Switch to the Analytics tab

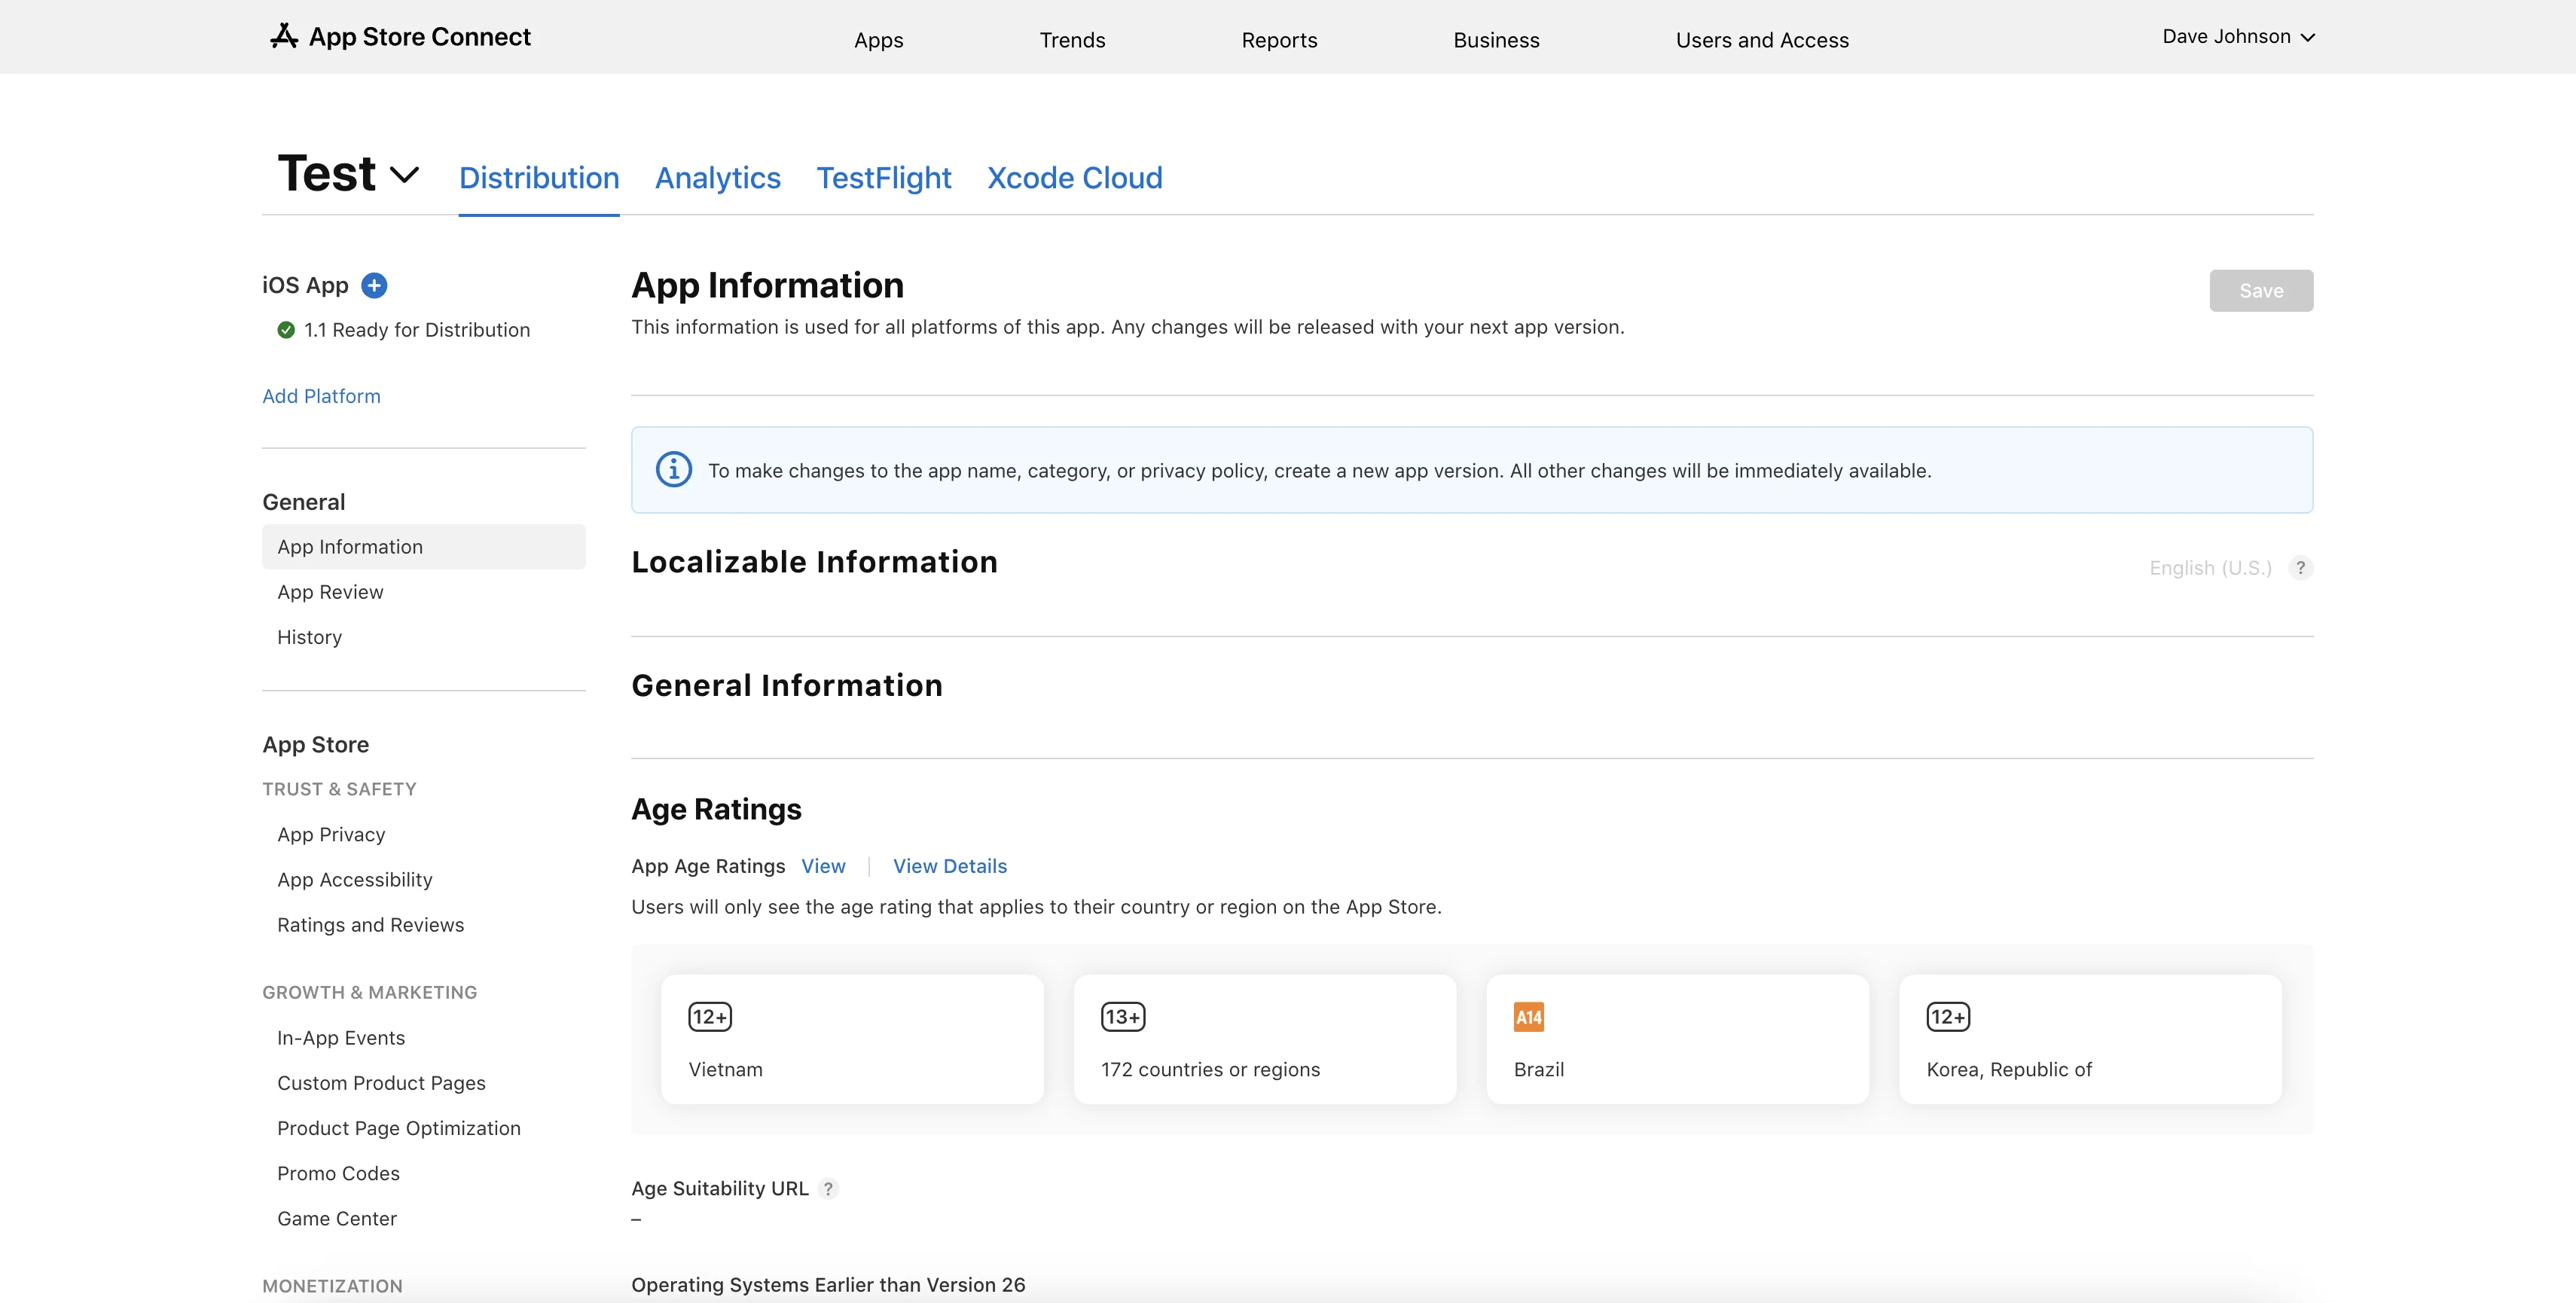718,178
